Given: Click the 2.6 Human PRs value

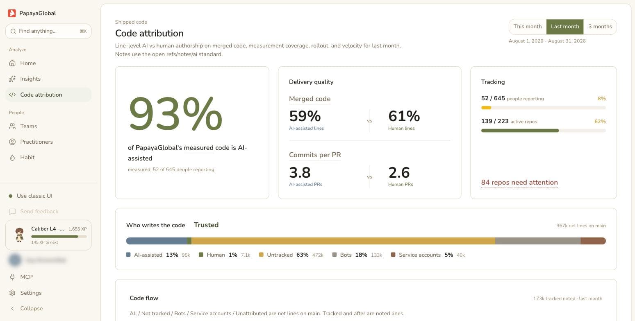Looking at the screenshot, I should tap(399, 172).
